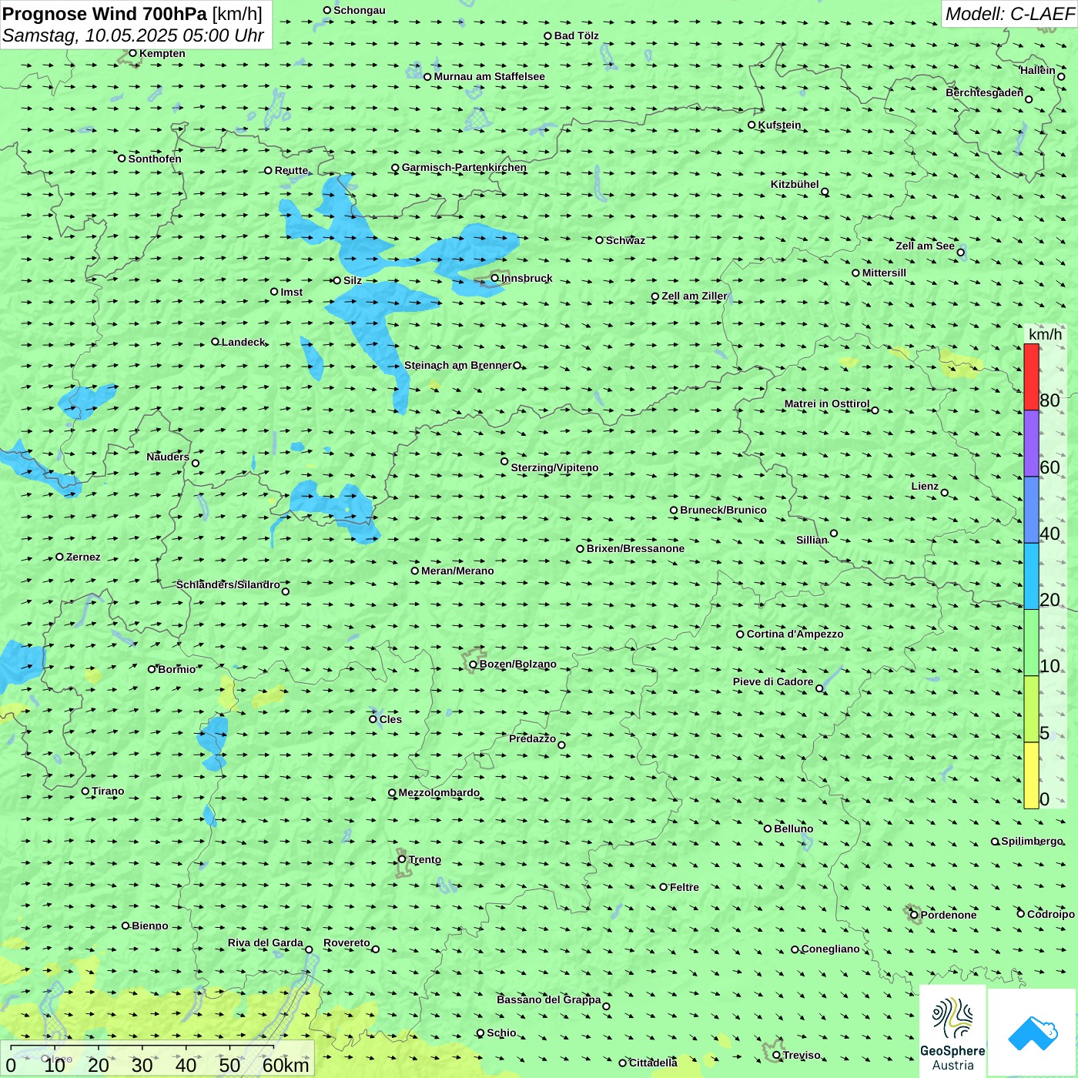The height and width of the screenshot is (1078, 1078).
Task: Click the red color swatch above 80 km/h
Action: coord(1031,377)
